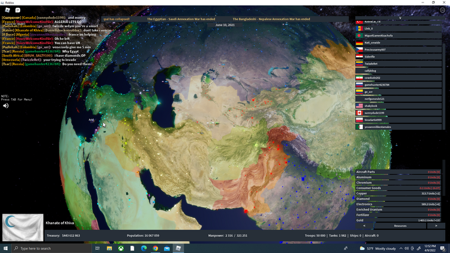Click the Iran flag icon beside cowdude202
The height and width of the screenshot is (253, 450).
(x=359, y=77)
